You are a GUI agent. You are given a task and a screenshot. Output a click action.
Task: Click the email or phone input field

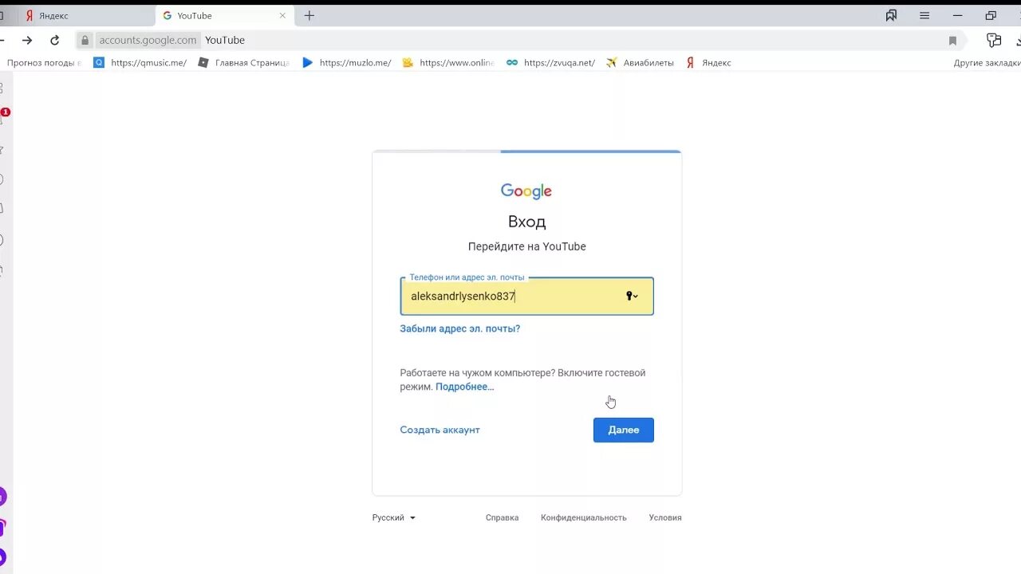[x=526, y=296]
